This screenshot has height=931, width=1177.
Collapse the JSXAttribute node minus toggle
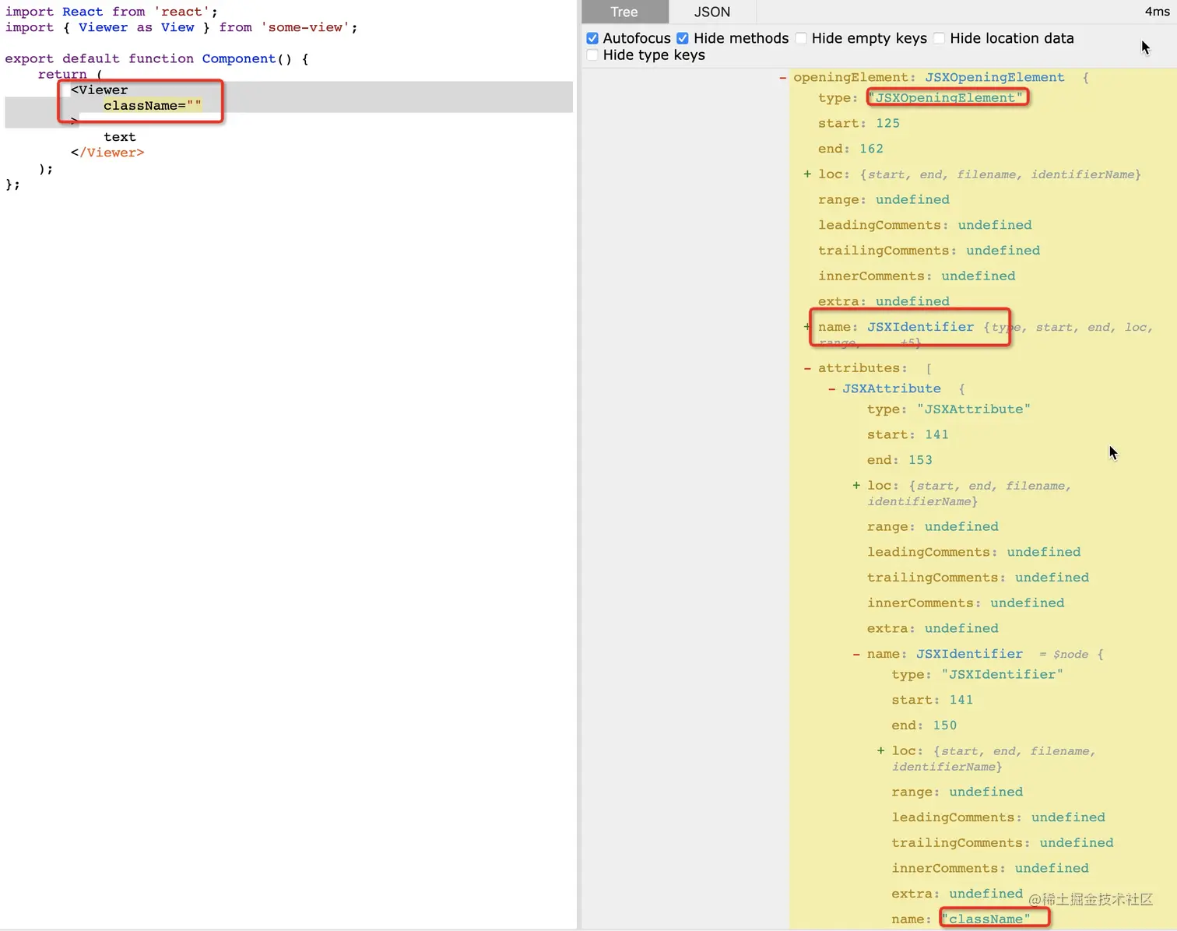click(x=832, y=388)
